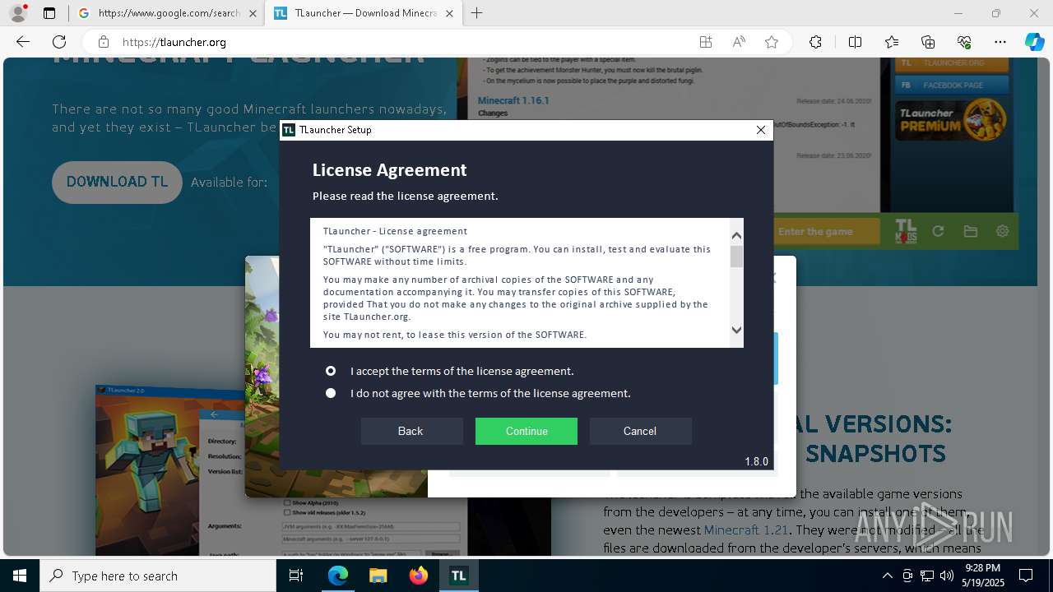The image size is (1053, 592).
Task: Click the gear settings icon in launcher preview
Action: click(x=1002, y=231)
